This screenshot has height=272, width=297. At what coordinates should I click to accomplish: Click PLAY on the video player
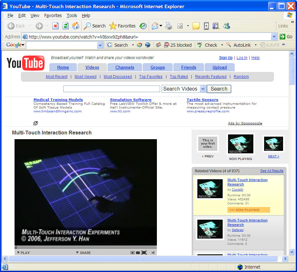24,253
